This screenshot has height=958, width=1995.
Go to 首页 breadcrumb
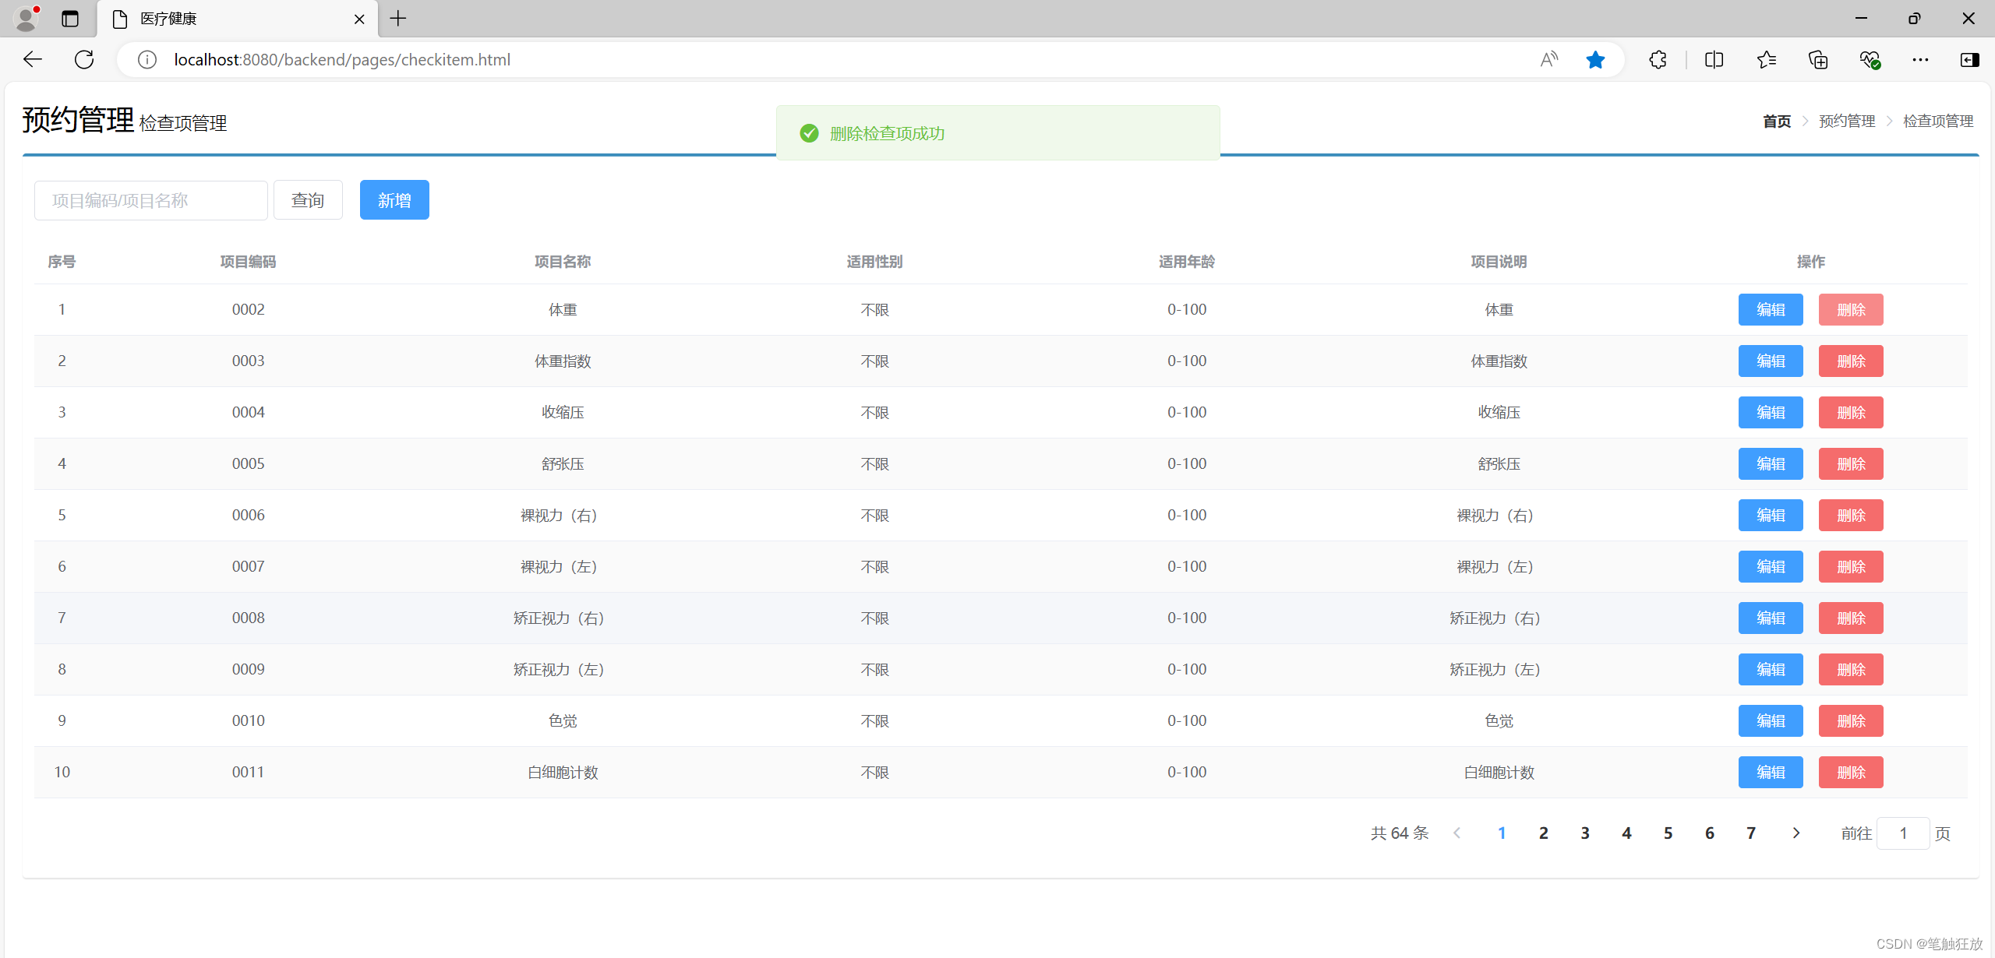1777,122
